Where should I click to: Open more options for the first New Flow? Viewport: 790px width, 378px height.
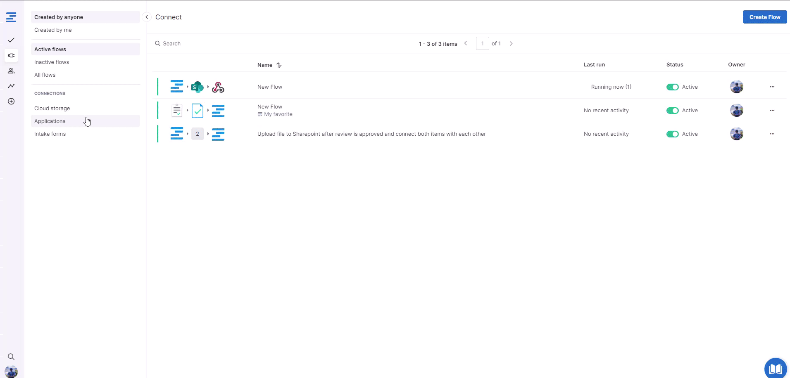point(772,87)
